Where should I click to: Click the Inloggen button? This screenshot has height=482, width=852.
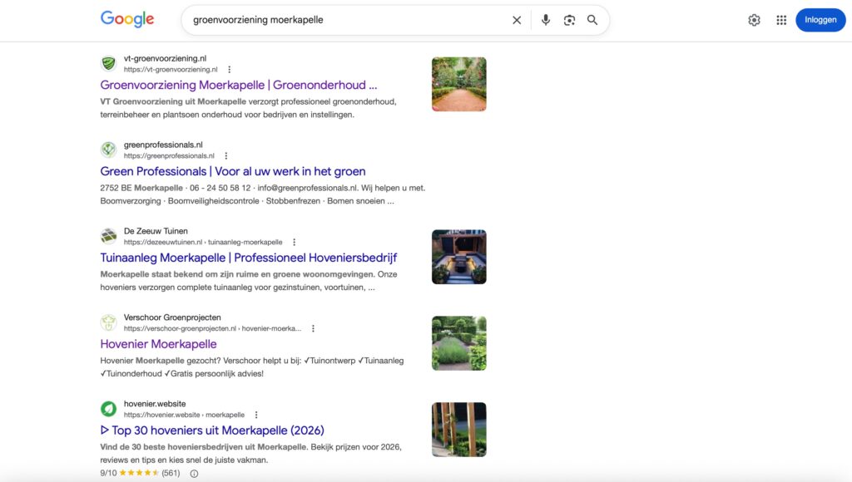tap(820, 19)
